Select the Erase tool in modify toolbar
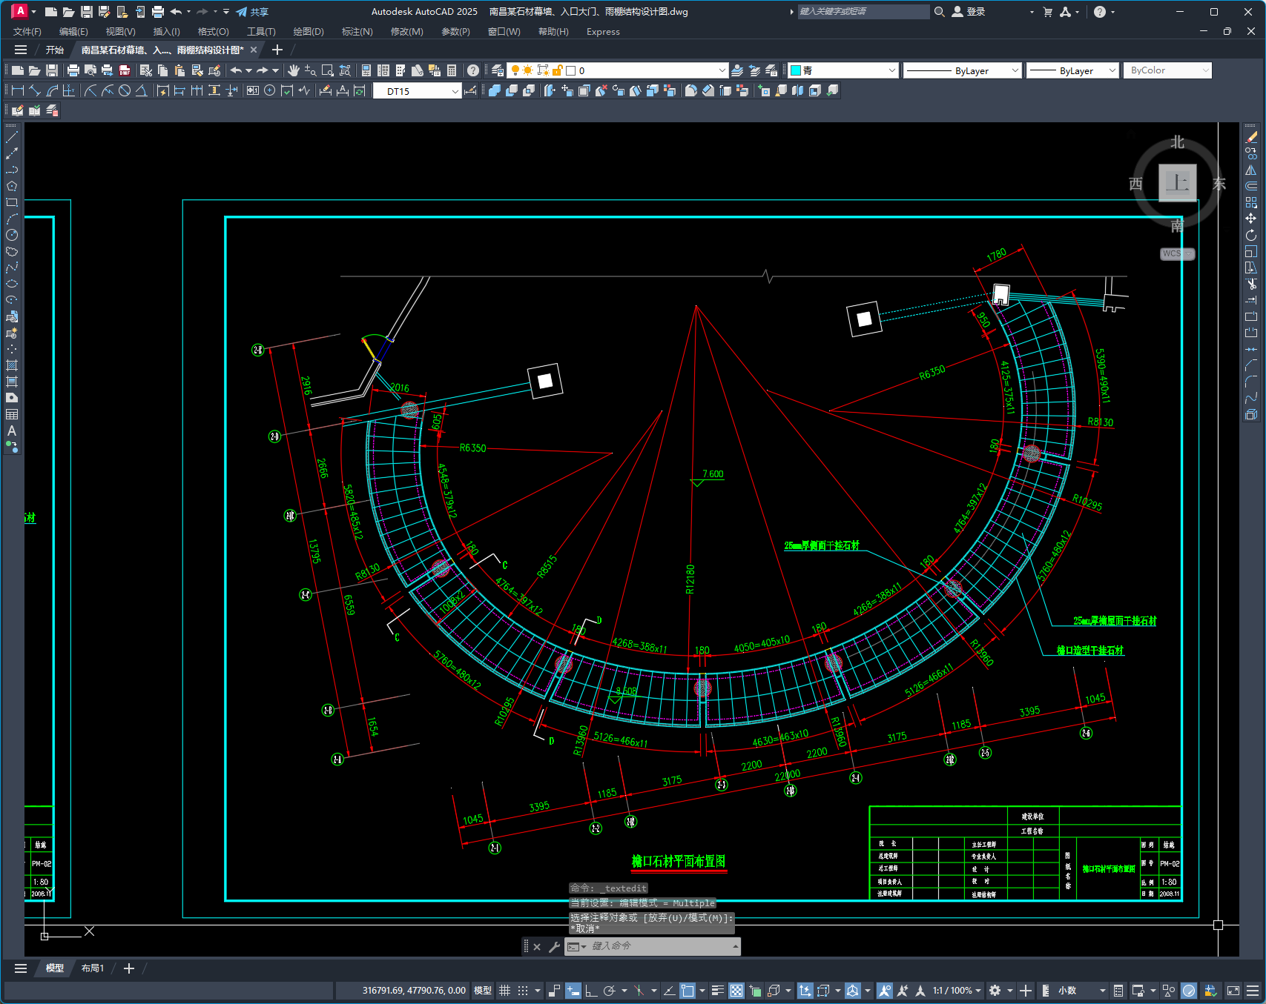Viewport: 1266px width, 1004px height. pyautogui.click(x=1251, y=137)
